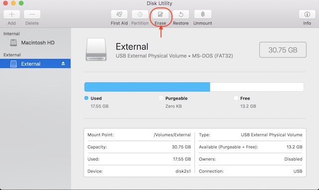
Task: Click the Disk Utility window title
Action: pyautogui.click(x=159, y=3)
